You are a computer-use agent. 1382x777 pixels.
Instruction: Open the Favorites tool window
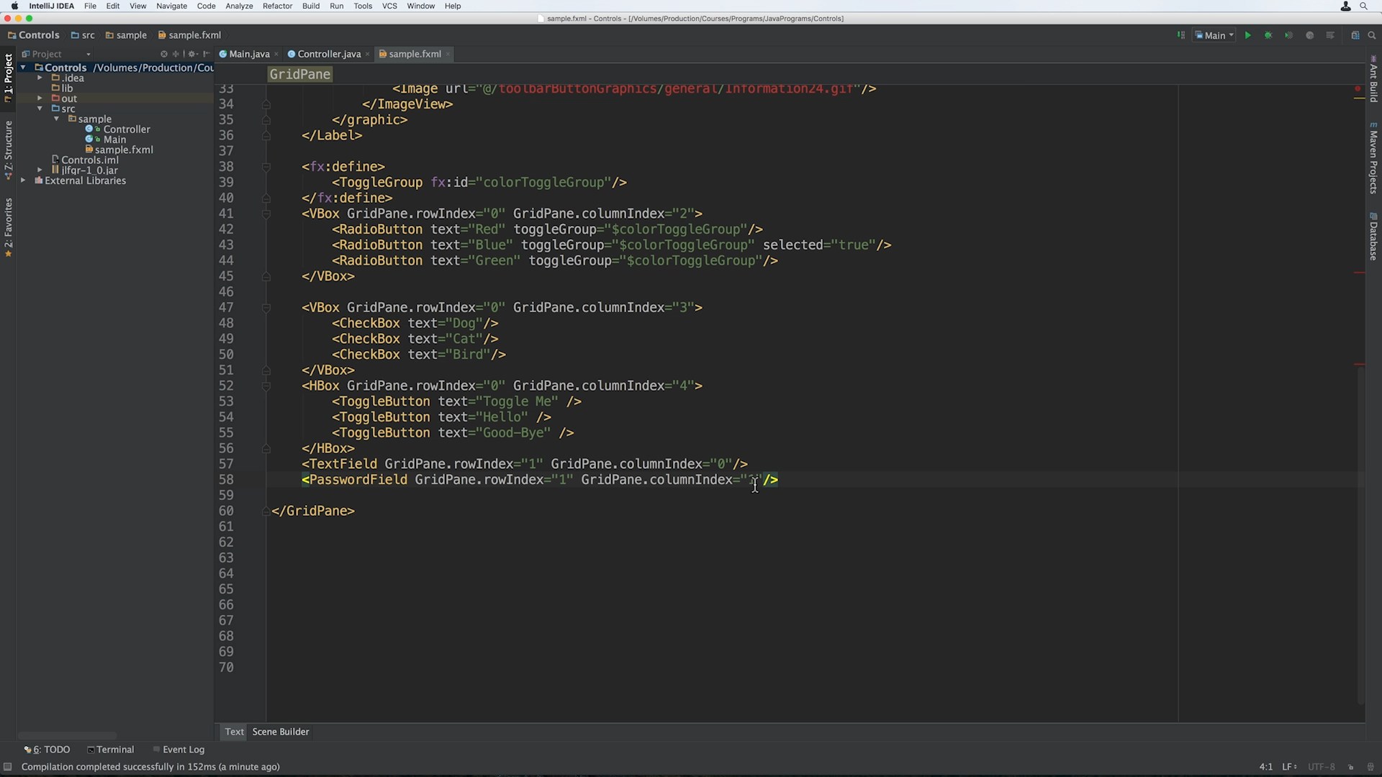[8, 228]
